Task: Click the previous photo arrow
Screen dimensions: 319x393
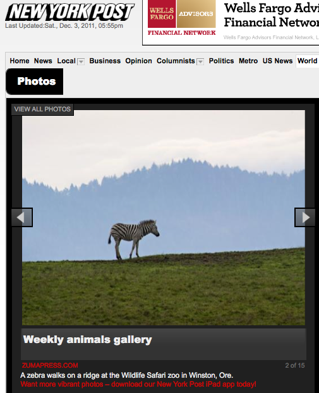Action: pos(22,217)
